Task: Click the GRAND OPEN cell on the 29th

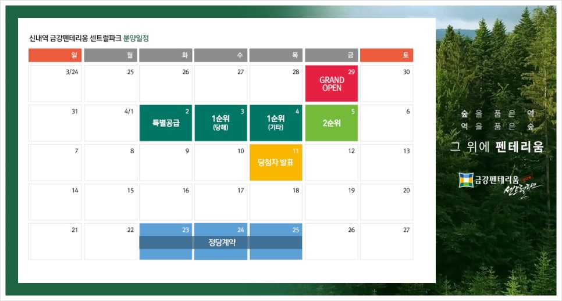Action: [x=332, y=84]
